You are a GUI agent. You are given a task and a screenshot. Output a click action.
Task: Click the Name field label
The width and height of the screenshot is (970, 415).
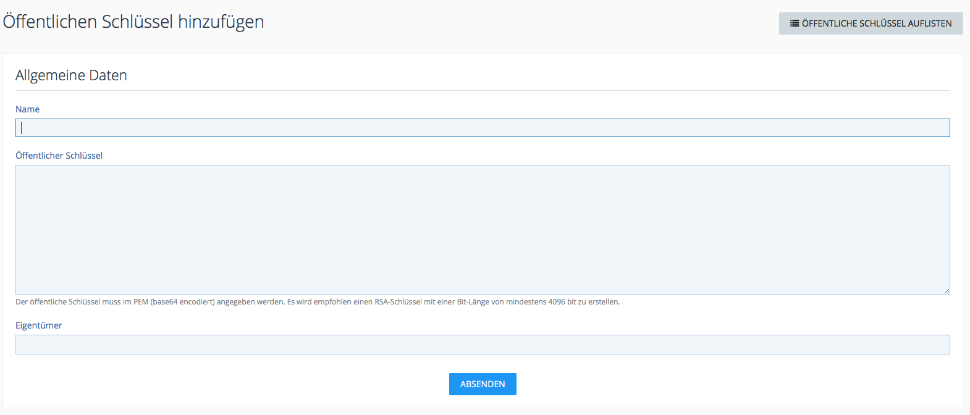tap(27, 109)
